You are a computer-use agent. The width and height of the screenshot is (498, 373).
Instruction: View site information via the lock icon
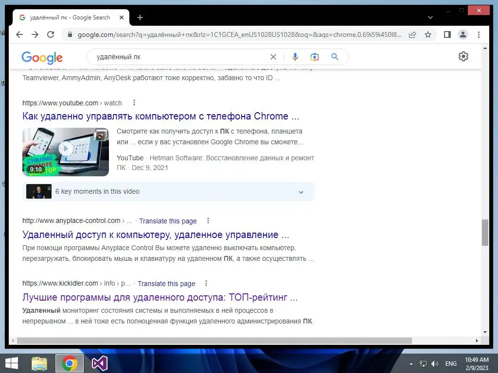point(70,34)
